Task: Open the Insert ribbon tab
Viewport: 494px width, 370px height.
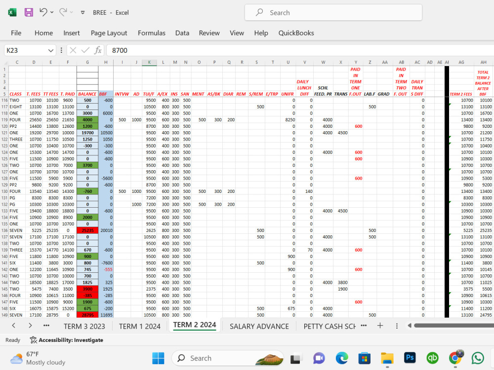Action: (72, 33)
